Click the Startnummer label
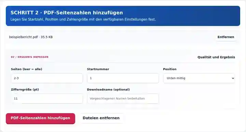Image resolution: width=246 pixels, height=132 pixels. [98, 69]
